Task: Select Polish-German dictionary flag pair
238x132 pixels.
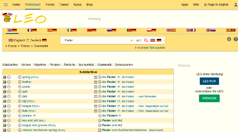Action: point(151,30)
